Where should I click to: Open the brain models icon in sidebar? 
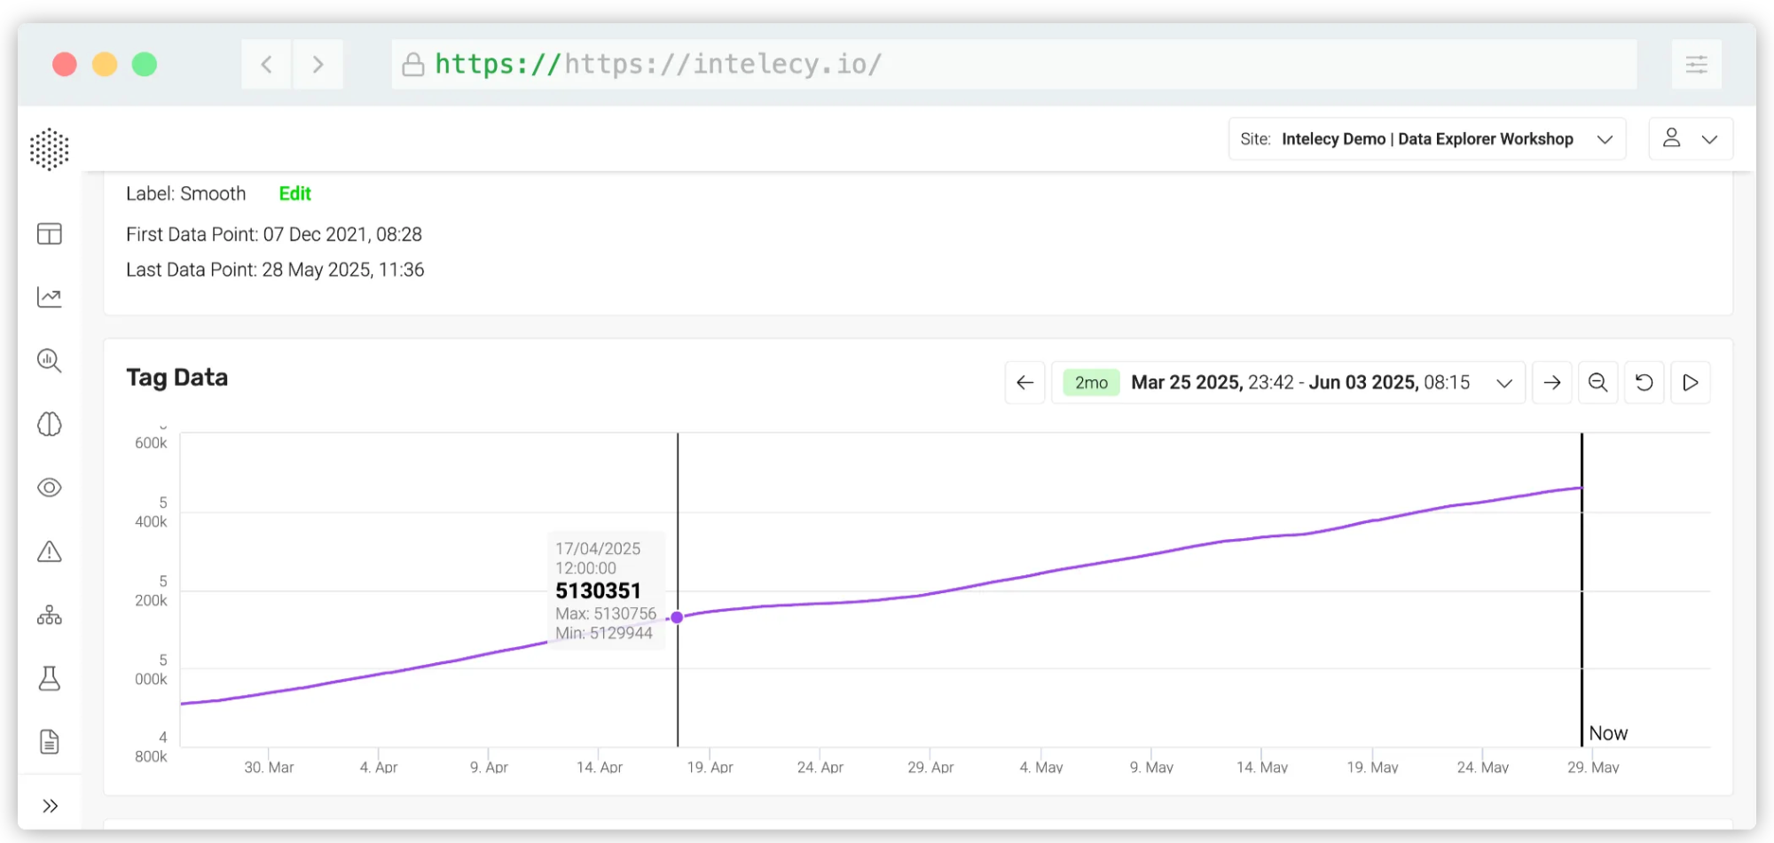pyautogui.click(x=50, y=425)
